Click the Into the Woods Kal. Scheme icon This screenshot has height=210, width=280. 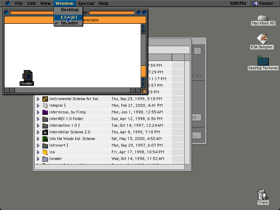45,139
